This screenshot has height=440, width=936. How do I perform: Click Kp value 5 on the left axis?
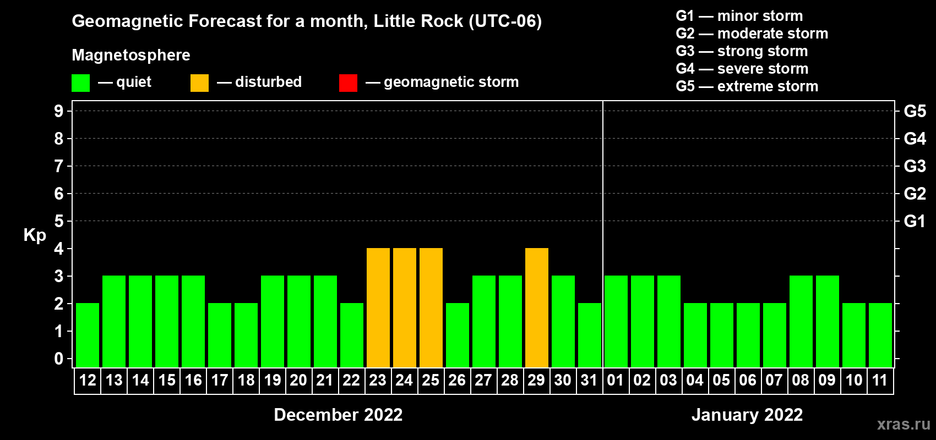(58, 221)
